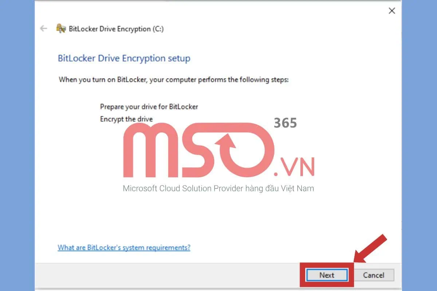Click the 'Encrypt the drive' step
This screenshot has width=437, height=291.
[126, 119]
